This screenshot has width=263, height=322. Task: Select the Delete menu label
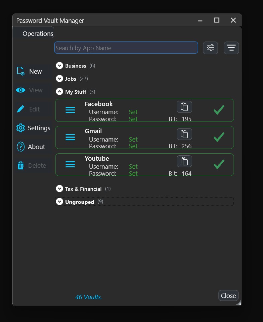click(x=37, y=165)
